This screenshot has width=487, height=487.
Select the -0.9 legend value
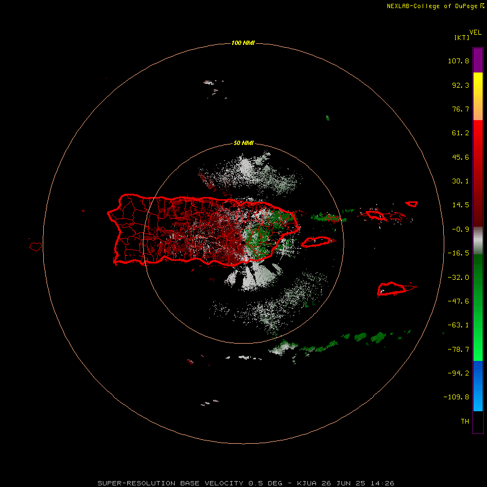coord(460,229)
